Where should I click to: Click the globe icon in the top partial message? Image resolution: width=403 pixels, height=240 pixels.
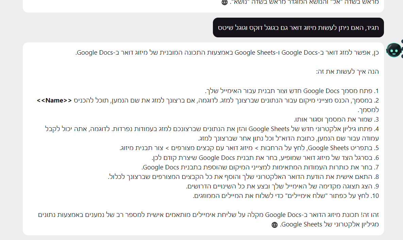[224, 2]
